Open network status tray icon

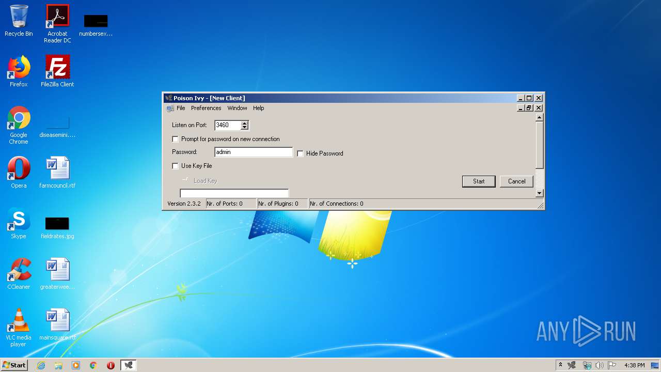[x=587, y=365]
